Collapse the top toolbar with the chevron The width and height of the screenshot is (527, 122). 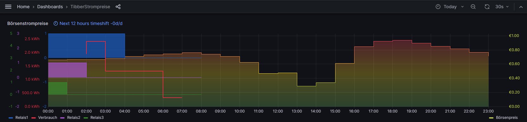pos(521,7)
